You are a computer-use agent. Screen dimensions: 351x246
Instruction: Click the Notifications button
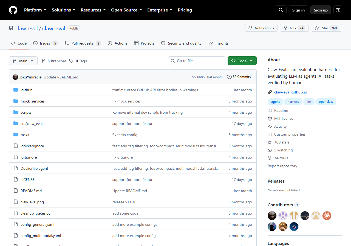point(261,28)
